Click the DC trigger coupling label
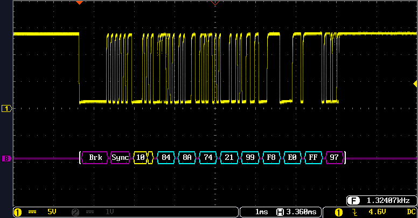 click(410, 212)
